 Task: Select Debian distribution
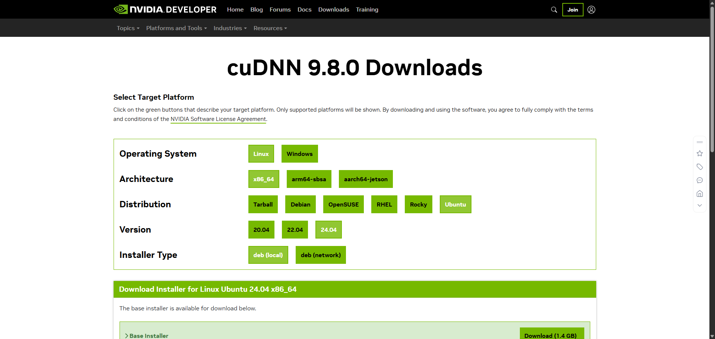[301, 204]
